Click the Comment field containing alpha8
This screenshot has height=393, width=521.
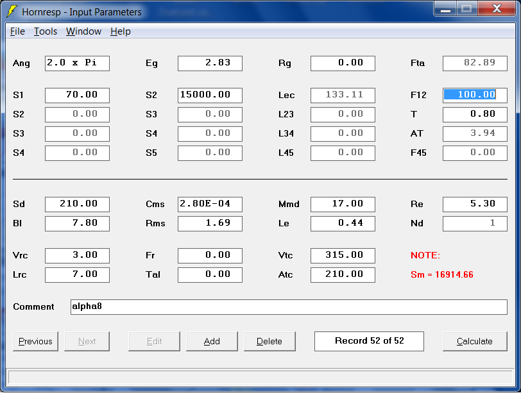point(289,307)
